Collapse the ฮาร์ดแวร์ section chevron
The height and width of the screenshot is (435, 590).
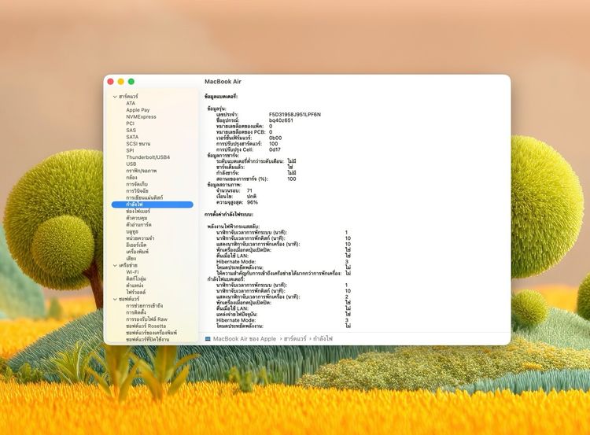pyautogui.click(x=113, y=96)
